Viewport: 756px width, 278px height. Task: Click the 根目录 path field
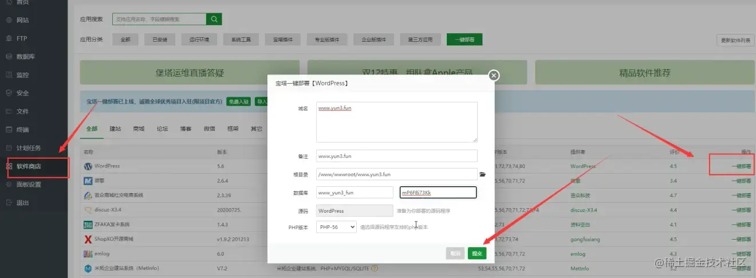tap(396, 174)
